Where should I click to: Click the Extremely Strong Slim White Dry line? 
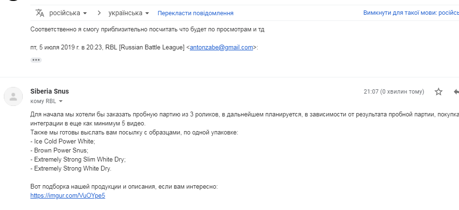click(x=78, y=160)
